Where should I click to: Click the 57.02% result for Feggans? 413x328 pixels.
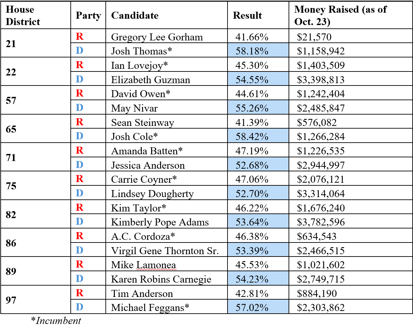252,307
